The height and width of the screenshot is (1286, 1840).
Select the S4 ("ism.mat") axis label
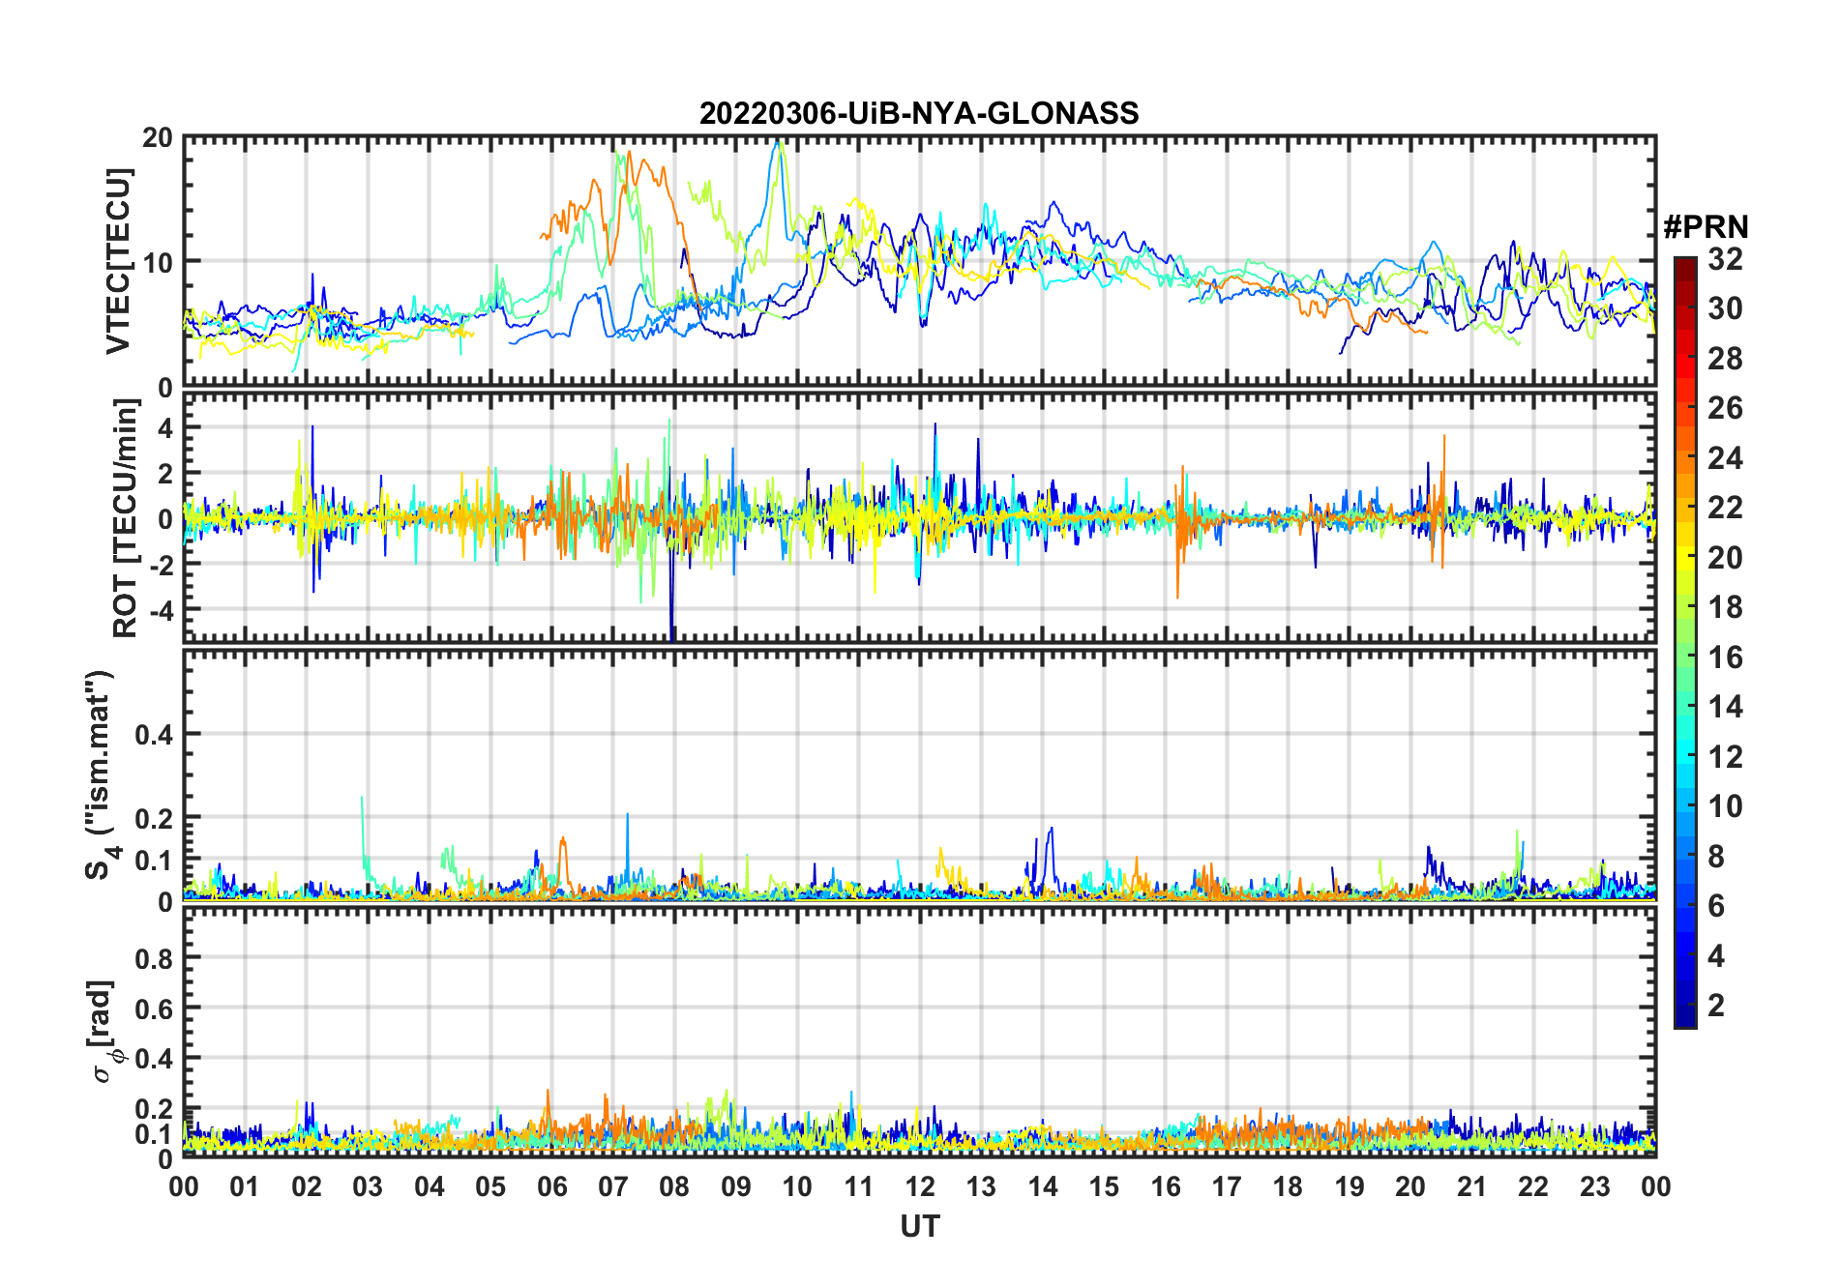click(x=100, y=775)
